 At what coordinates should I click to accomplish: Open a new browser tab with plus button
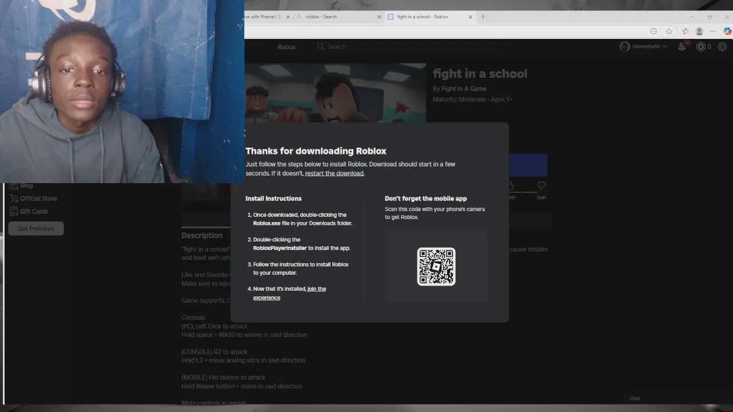tap(483, 17)
